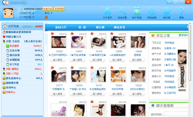Image resolution: width=193 pixels, height=117 pixels.
Task: Click room 10026 thumbnail
Action: (59, 42)
